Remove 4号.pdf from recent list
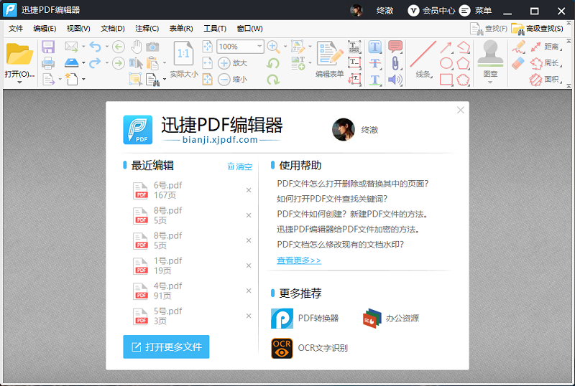This screenshot has height=386, width=575. click(x=249, y=291)
